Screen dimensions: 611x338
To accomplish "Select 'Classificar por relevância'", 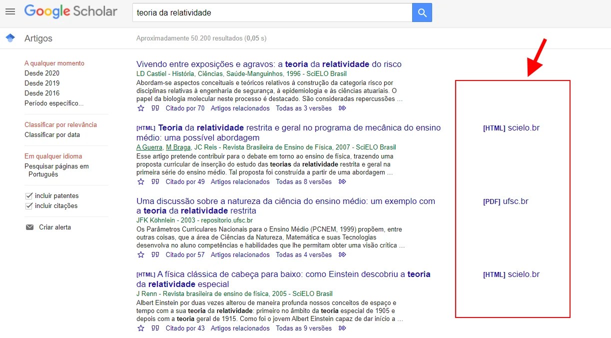I will coord(60,124).
